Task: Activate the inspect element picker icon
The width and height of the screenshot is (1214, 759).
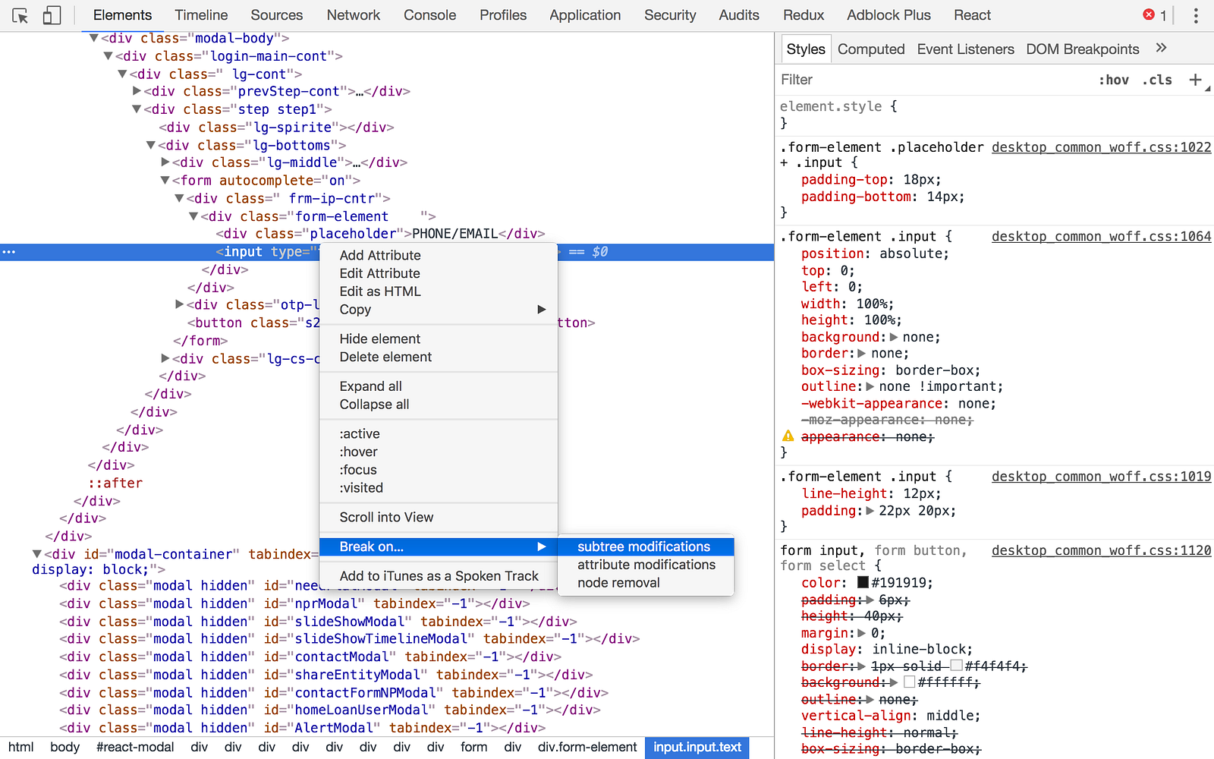Action: tap(20, 15)
